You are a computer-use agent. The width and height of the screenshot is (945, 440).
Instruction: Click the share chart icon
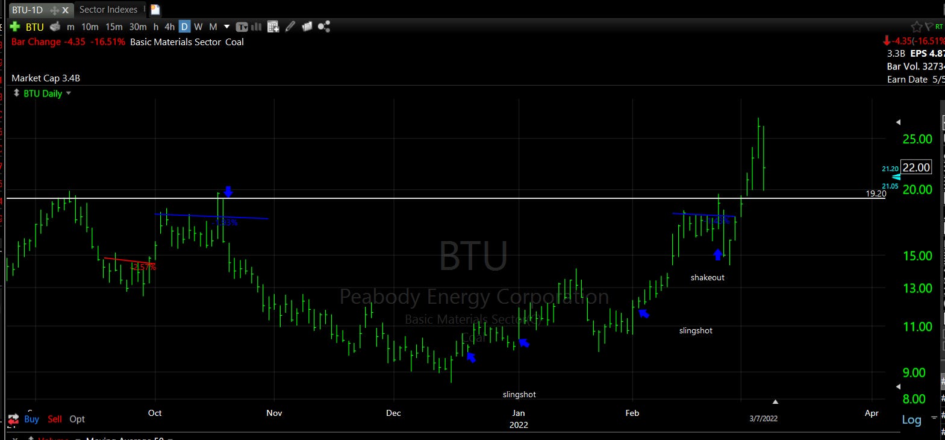pyautogui.click(x=324, y=27)
